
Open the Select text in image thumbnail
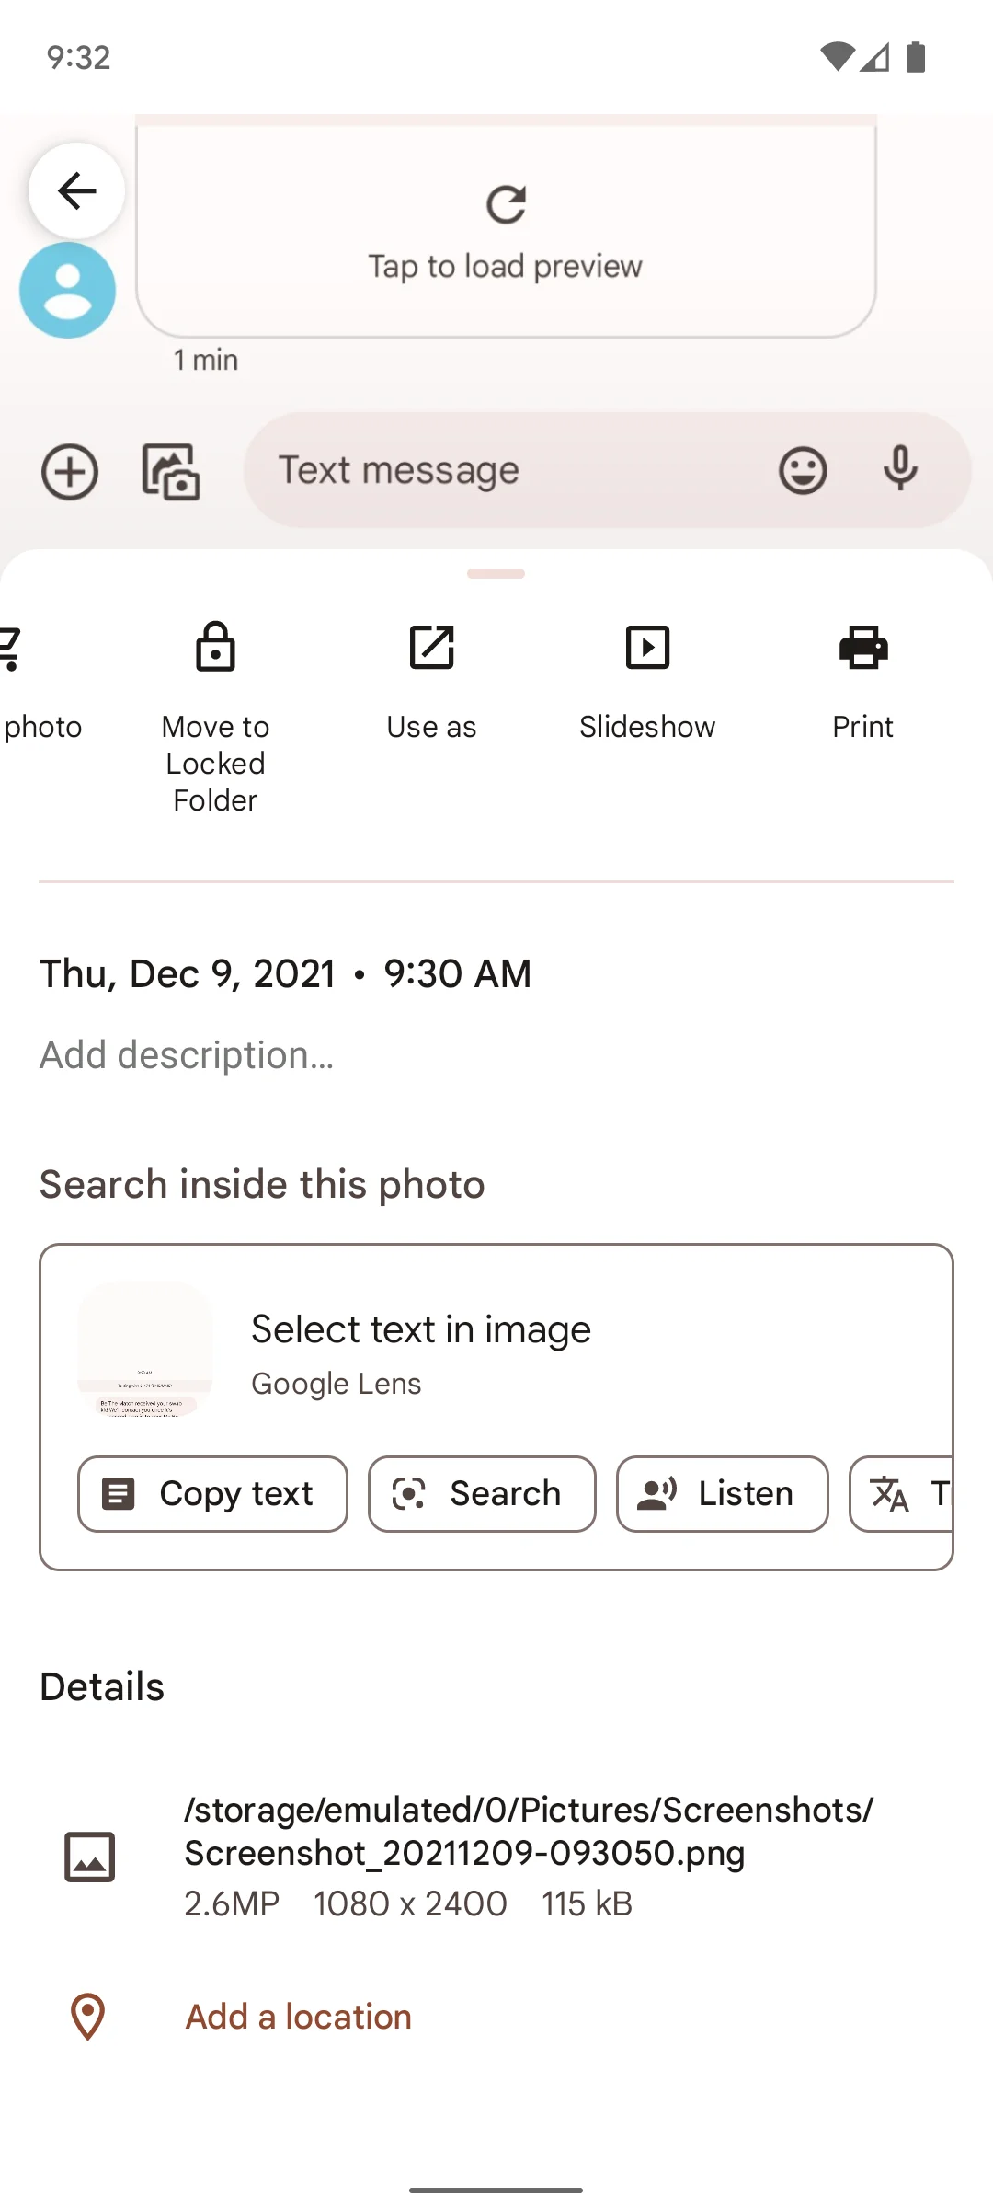coord(145,1350)
